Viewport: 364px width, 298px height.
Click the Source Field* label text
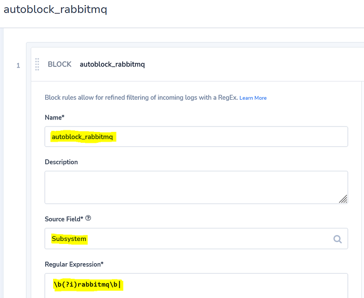[x=64, y=219]
